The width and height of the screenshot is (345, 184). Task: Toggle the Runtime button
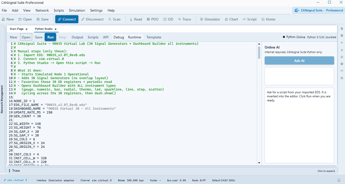pyautogui.click(x=135, y=37)
